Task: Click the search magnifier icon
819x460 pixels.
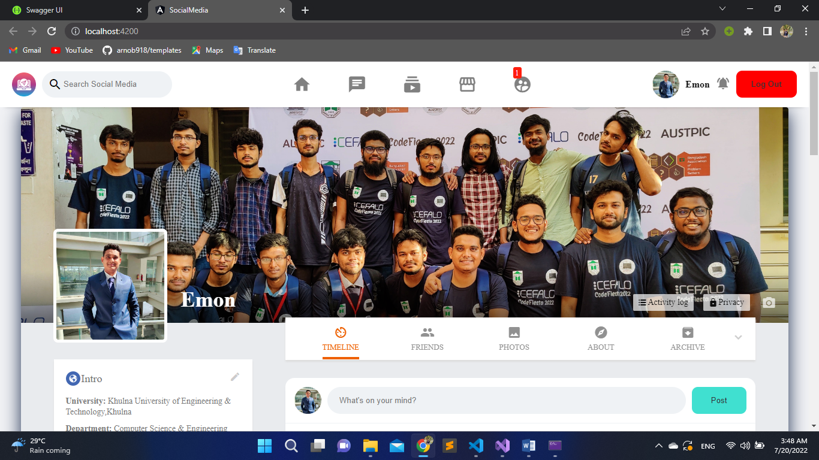Action: point(55,84)
